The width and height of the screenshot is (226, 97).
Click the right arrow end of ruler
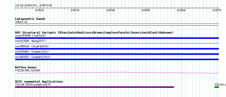(x=218, y=8)
